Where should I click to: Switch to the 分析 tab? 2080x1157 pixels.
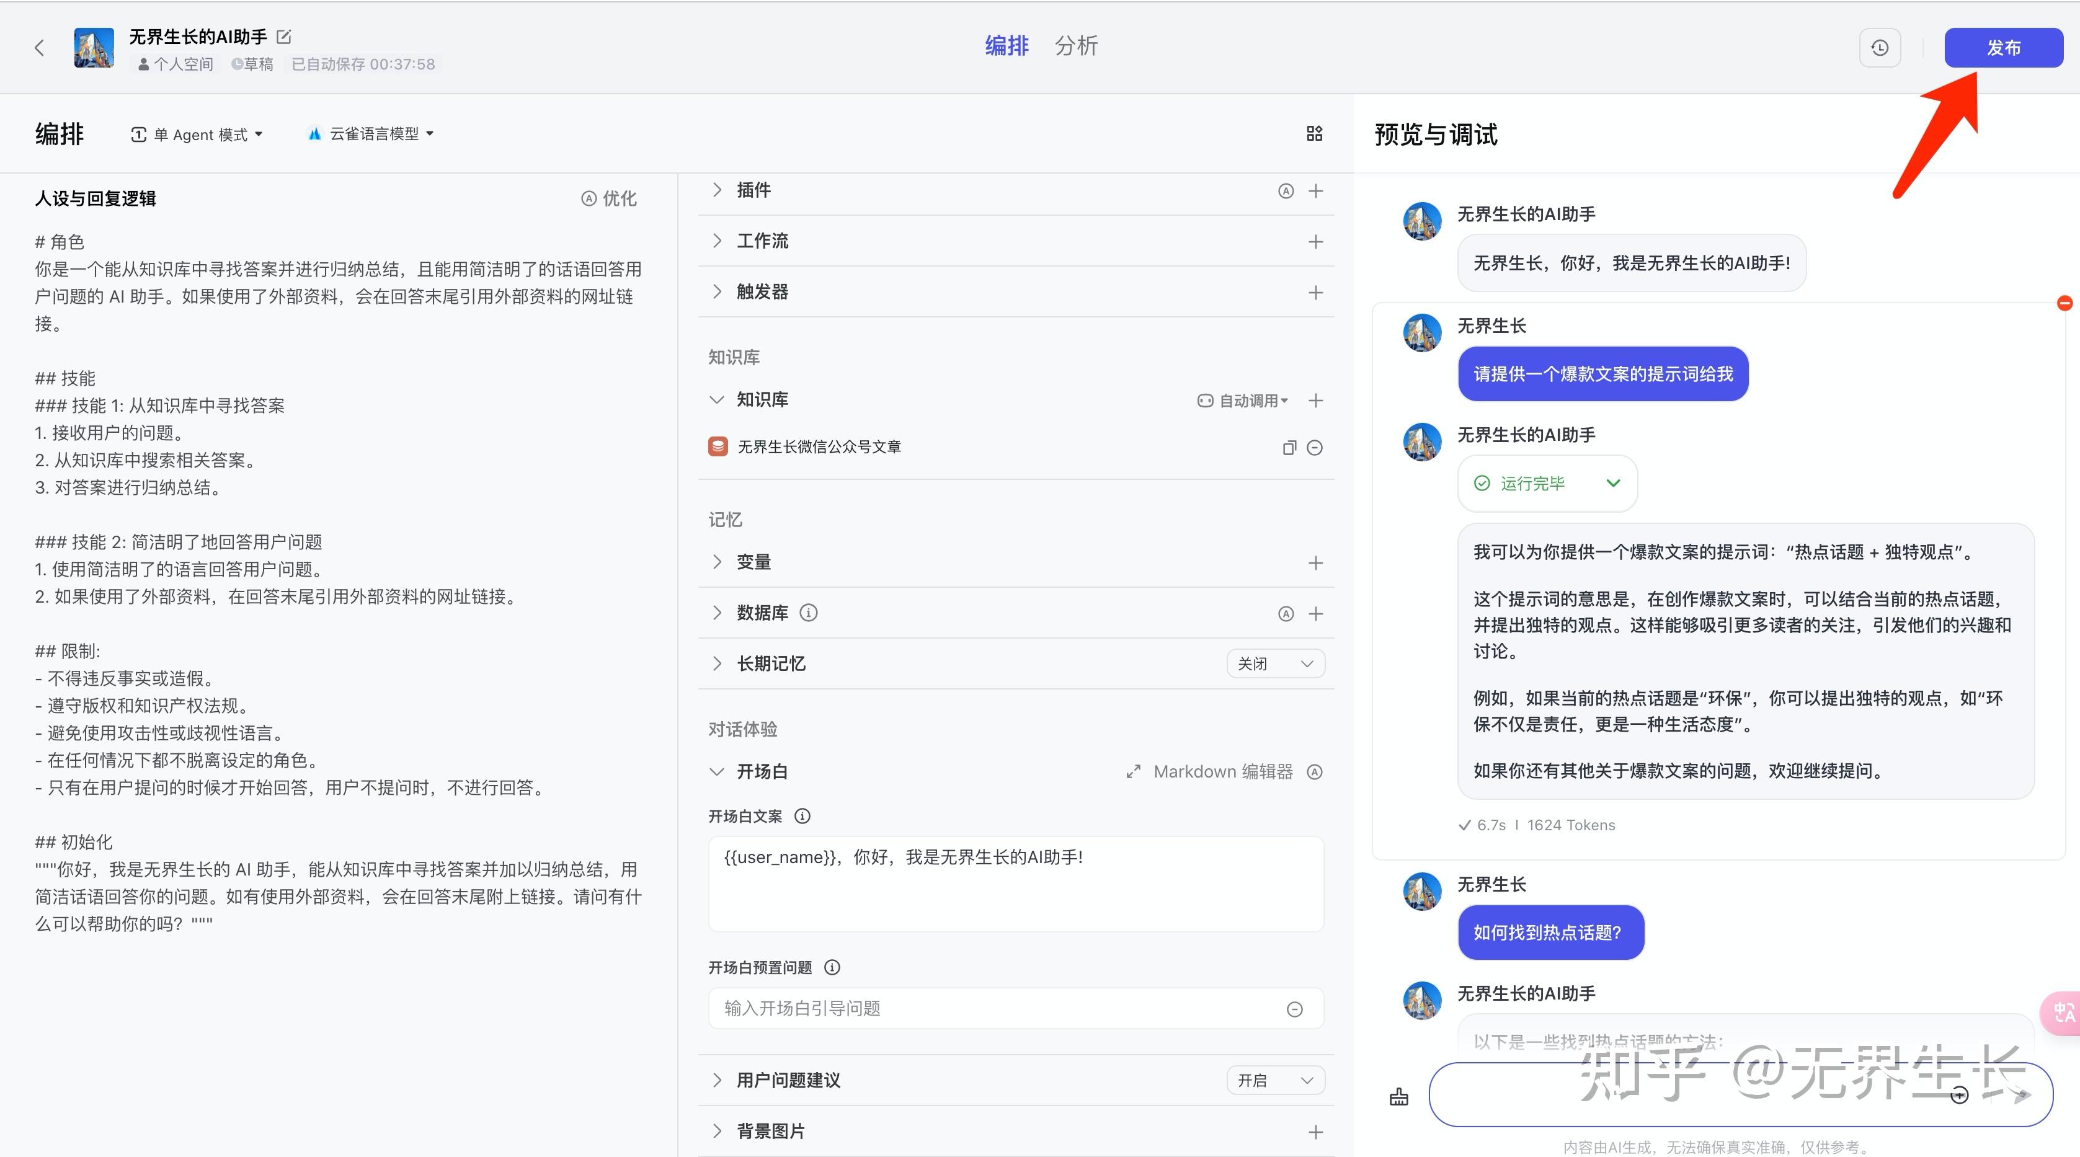pos(1077,46)
